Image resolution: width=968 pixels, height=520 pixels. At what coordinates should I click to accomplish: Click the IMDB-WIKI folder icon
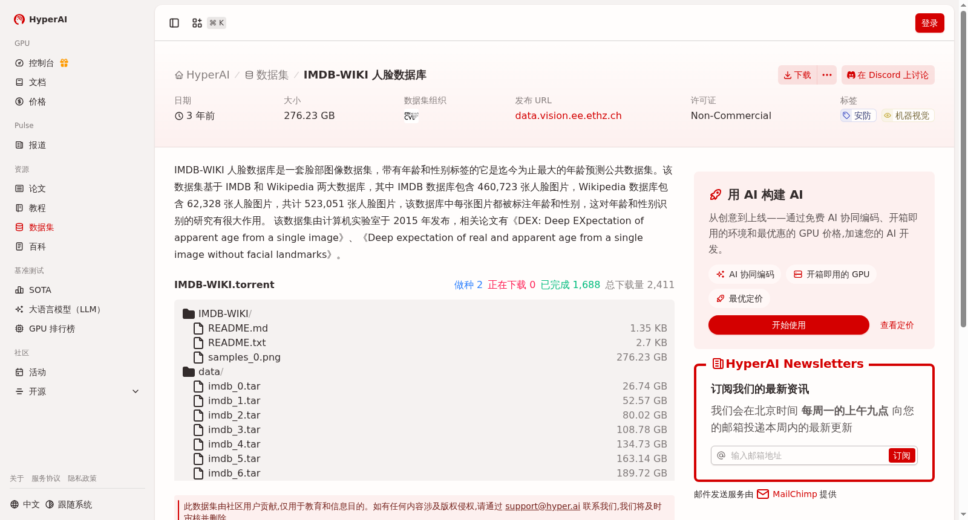[x=189, y=313]
